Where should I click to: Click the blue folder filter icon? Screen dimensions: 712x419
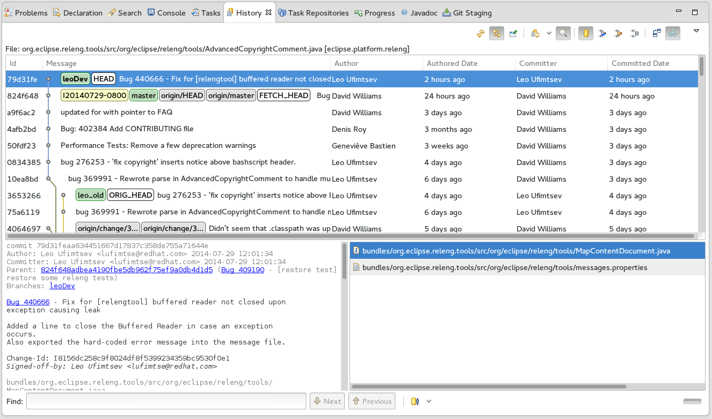tap(602, 34)
